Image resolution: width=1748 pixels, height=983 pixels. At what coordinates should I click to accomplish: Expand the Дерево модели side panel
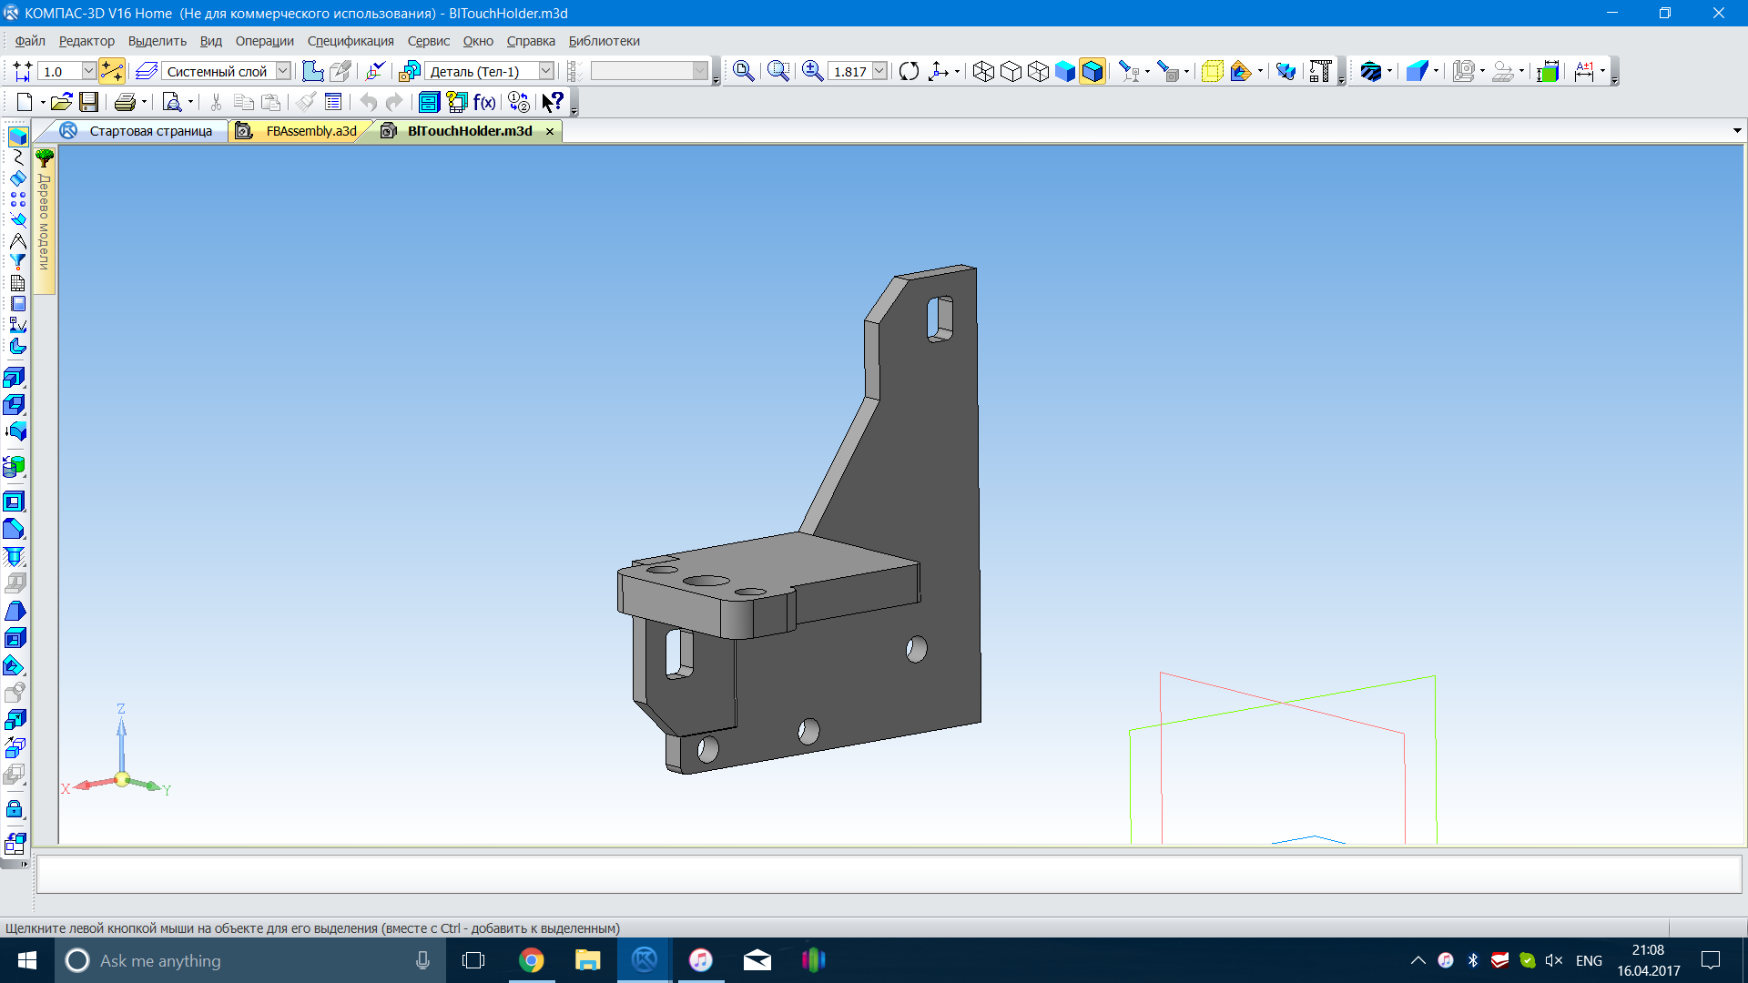(x=44, y=221)
